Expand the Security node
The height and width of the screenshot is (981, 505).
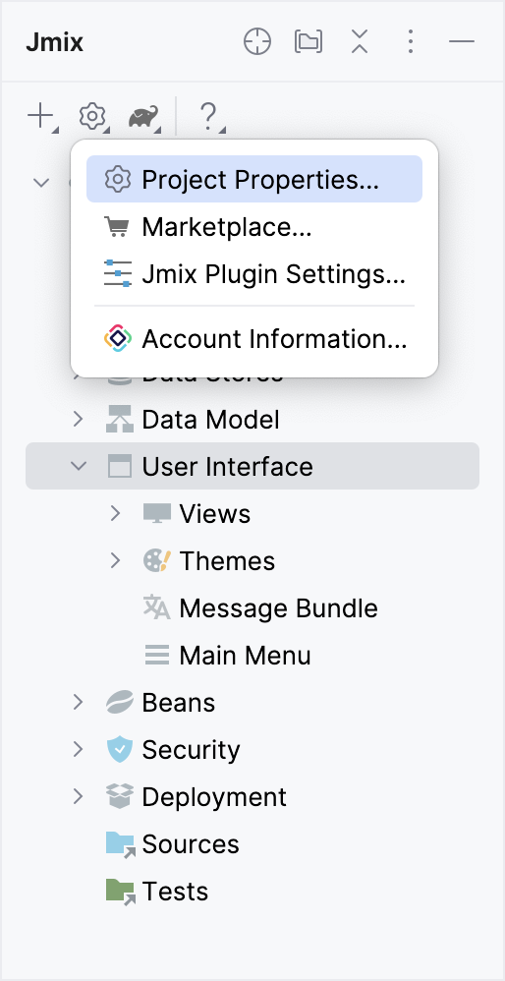tap(78, 749)
